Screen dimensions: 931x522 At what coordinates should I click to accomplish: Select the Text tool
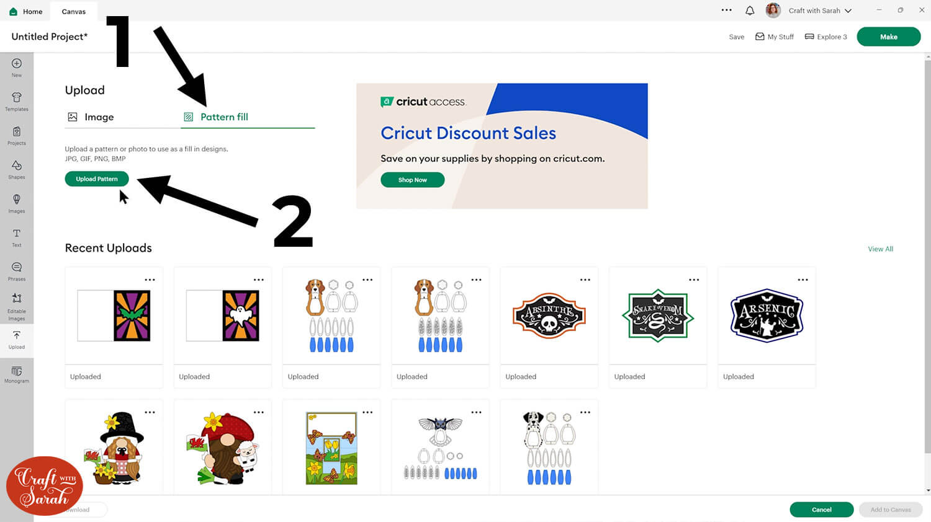point(17,237)
